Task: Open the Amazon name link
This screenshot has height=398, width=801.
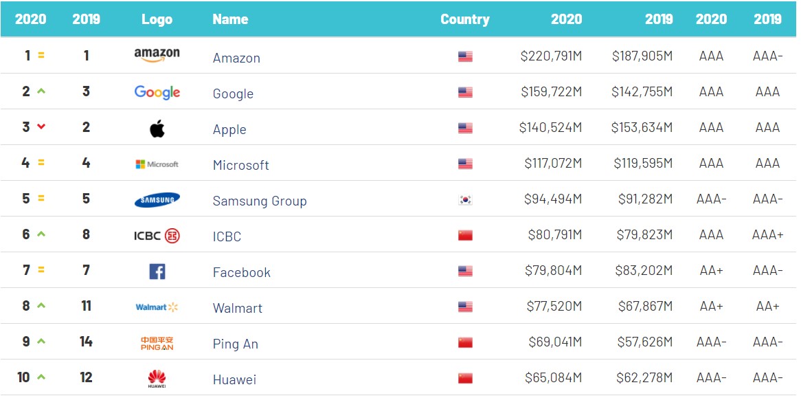Action: (236, 58)
